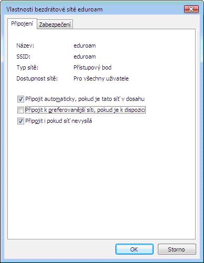Confirm settings with the OK button
204x263 pixels.
(134, 249)
